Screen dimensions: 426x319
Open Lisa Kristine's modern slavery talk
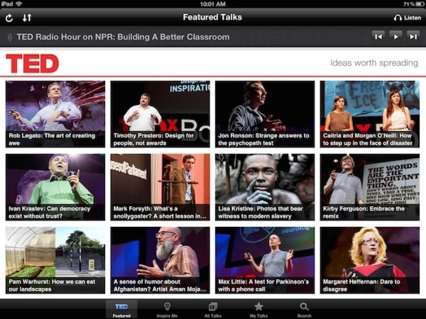265,187
